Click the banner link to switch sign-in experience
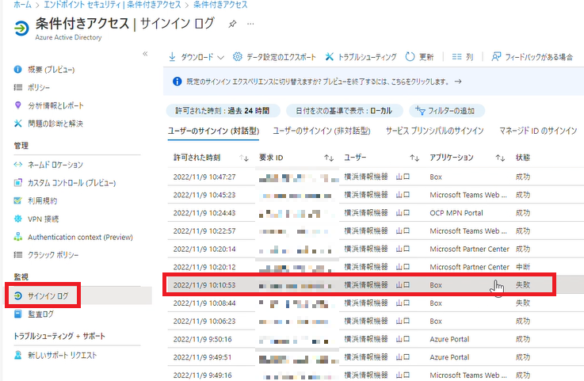This screenshot has width=584, height=381. pyautogui.click(x=319, y=82)
